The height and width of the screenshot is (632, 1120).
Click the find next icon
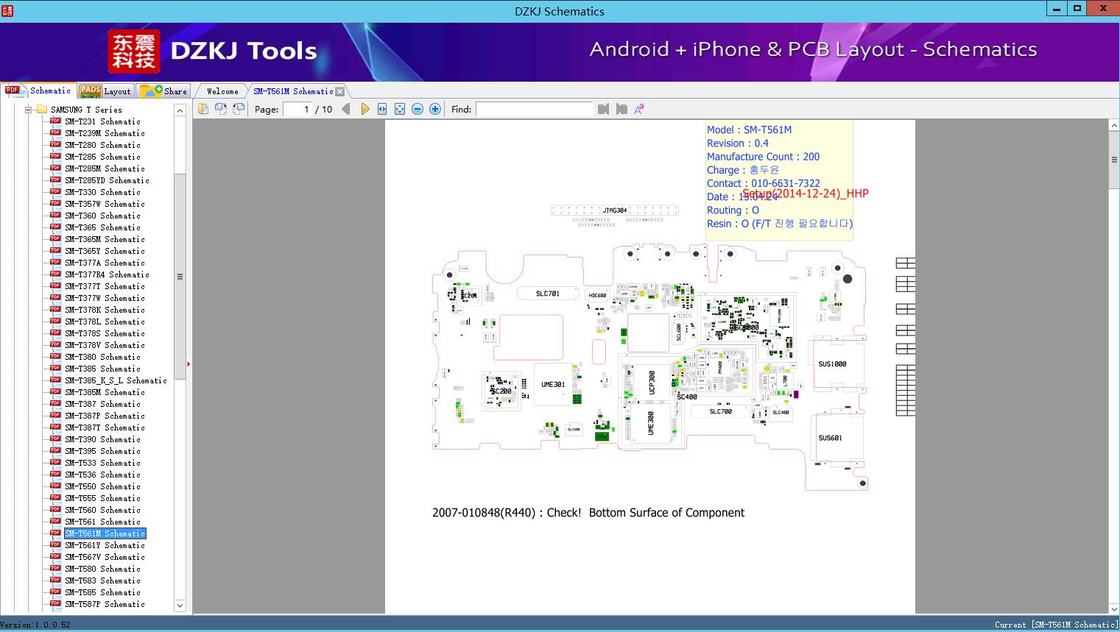click(621, 109)
